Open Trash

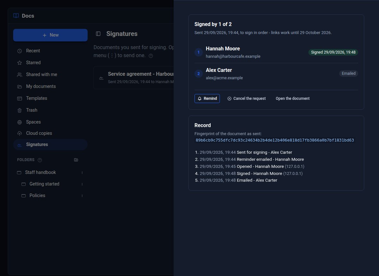50,110
